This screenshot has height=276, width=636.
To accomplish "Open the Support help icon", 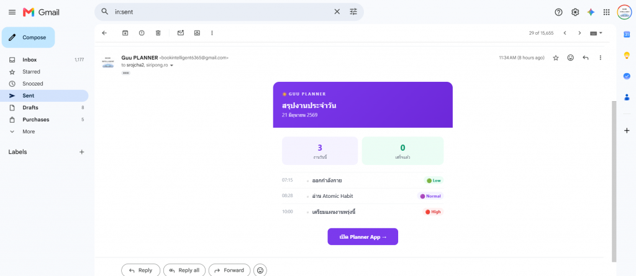I will click(x=558, y=12).
